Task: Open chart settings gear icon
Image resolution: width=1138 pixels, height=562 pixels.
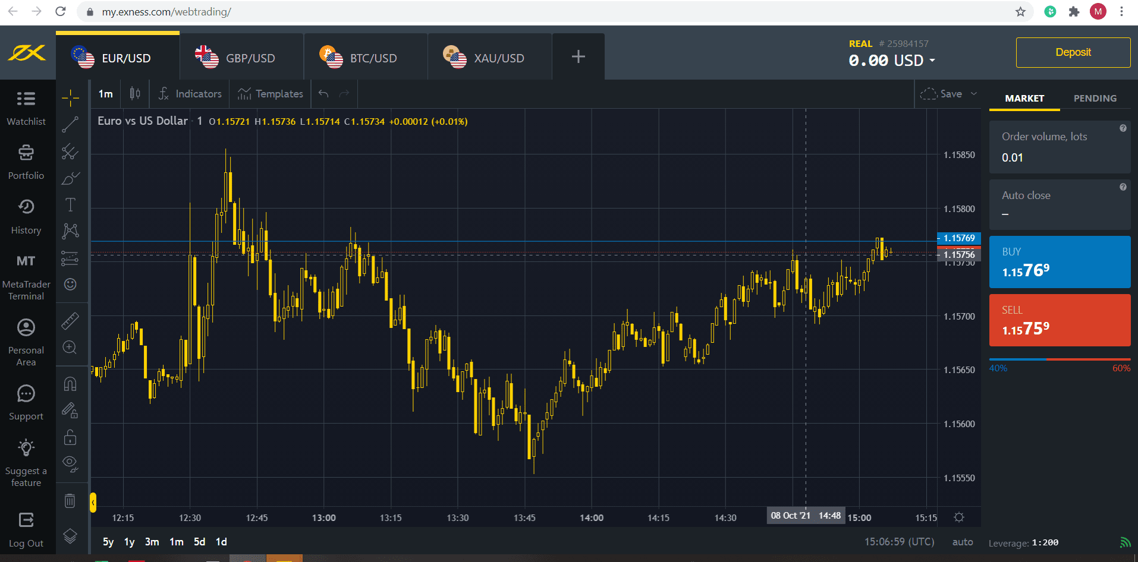Action: click(958, 517)
